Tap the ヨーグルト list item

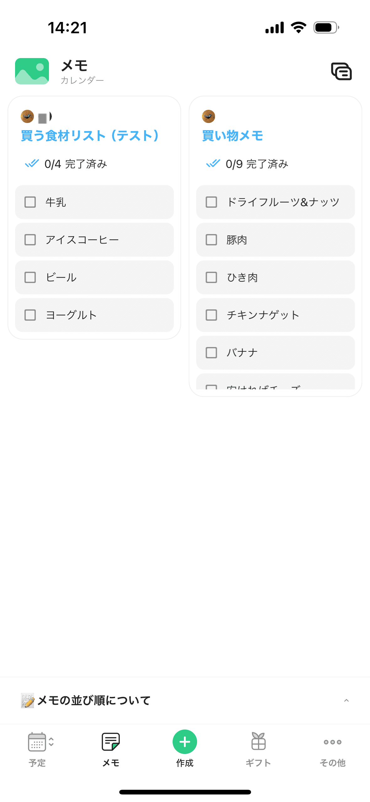point(94,315)
